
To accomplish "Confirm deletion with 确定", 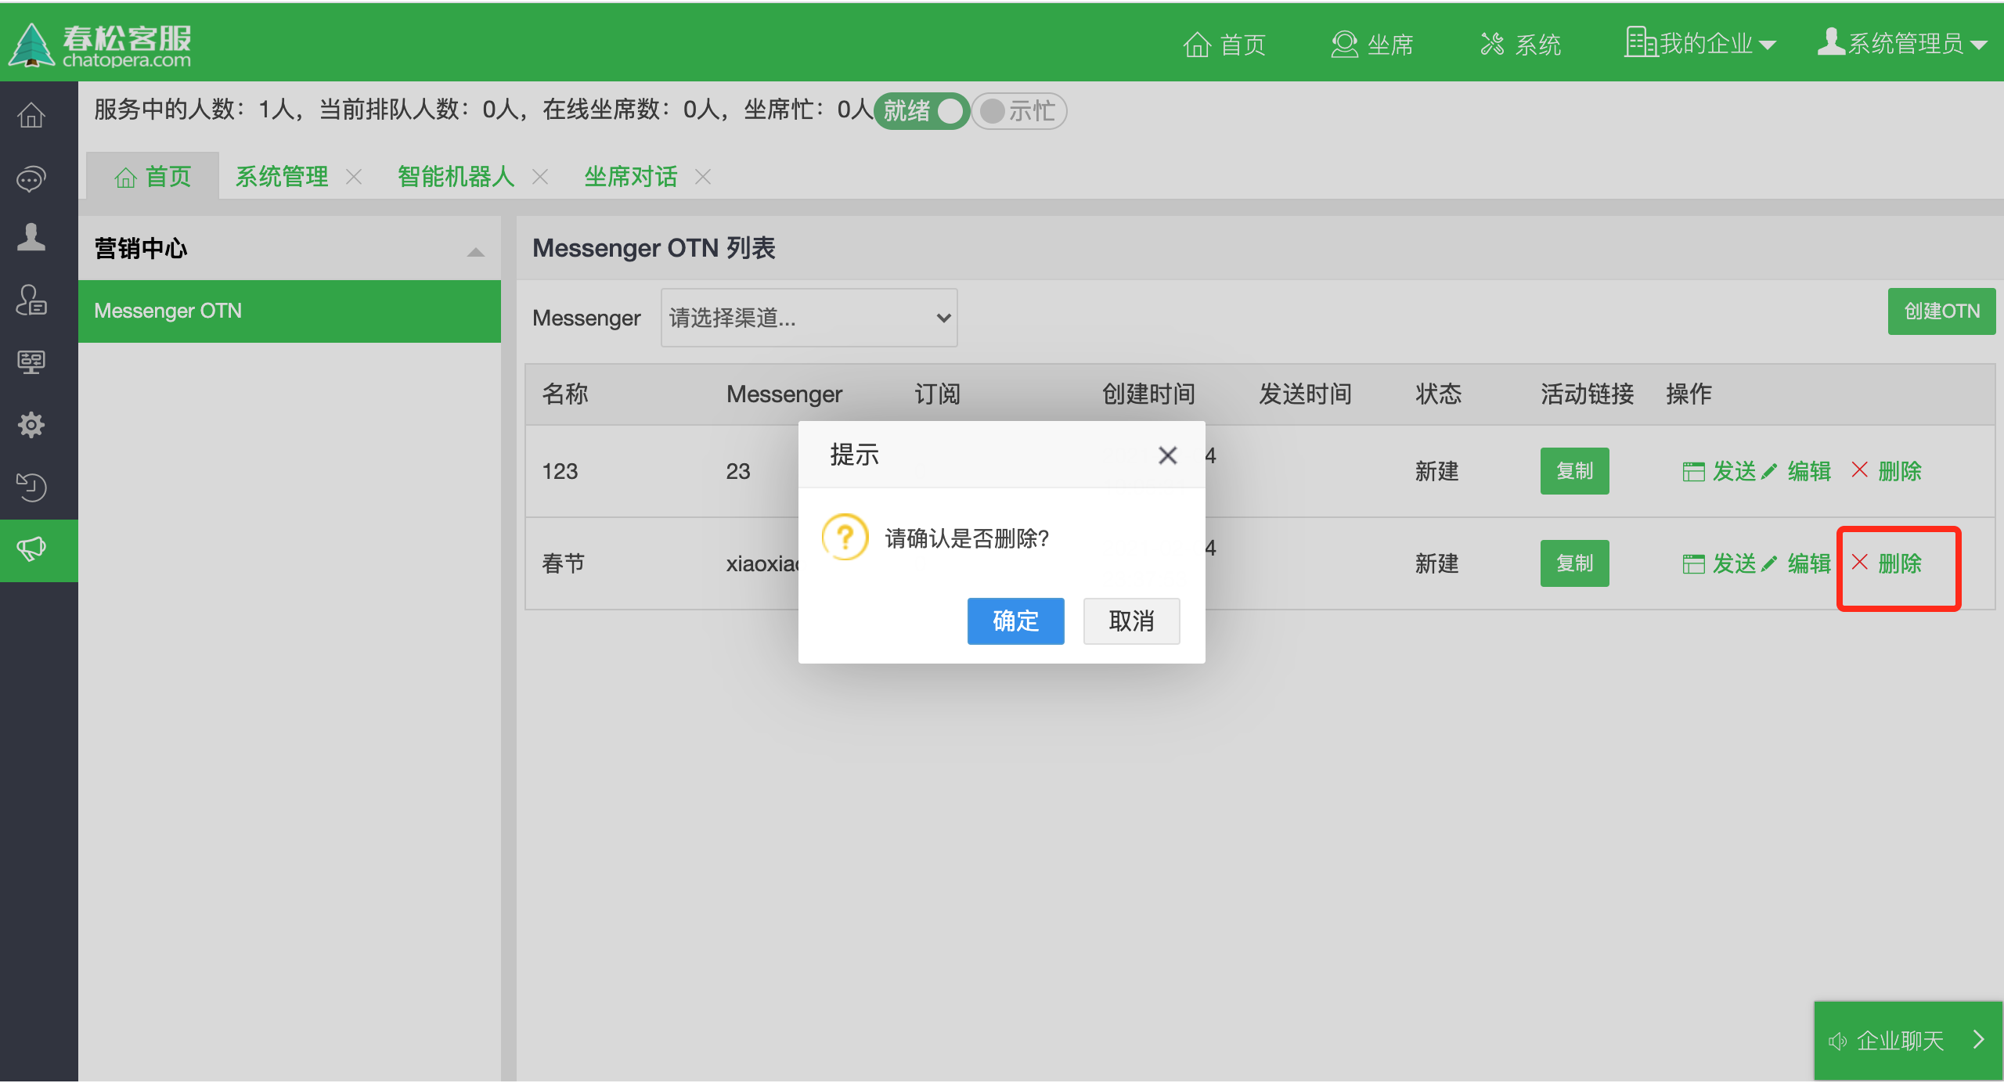I will pyautogui.click(x=1015, y=621).
